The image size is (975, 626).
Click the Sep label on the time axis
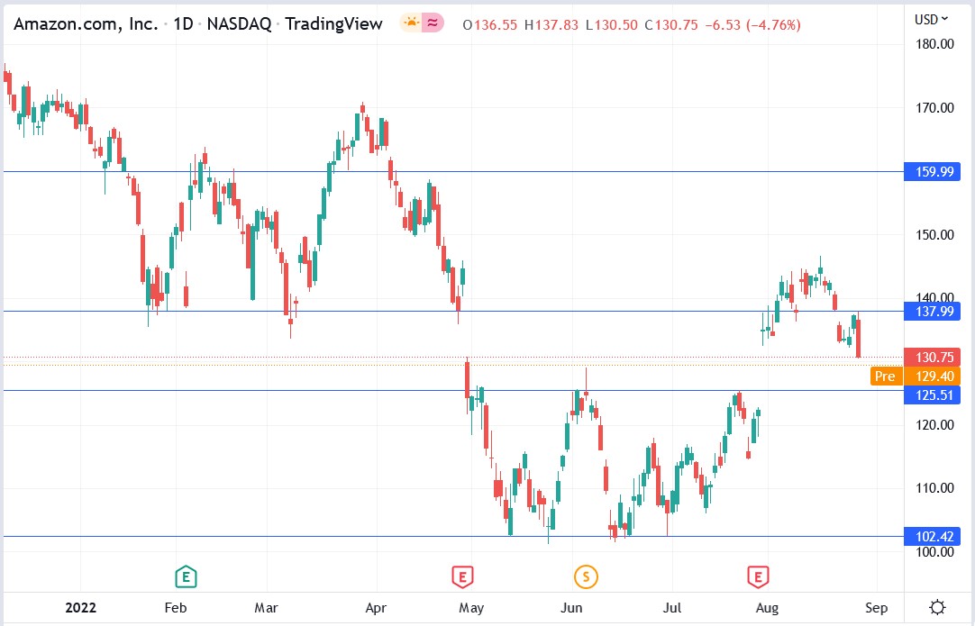pos(877,608)
